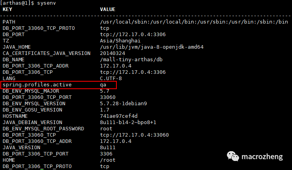Click the /usr/local/sbin path value
Screen dimensions: 292x170
[194, 22]
